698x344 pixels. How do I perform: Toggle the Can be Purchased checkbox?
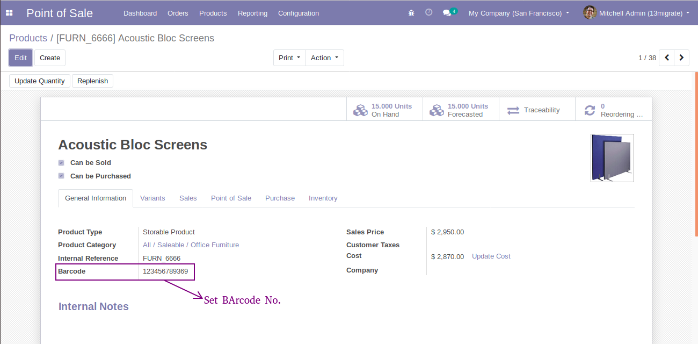[61, 176]
